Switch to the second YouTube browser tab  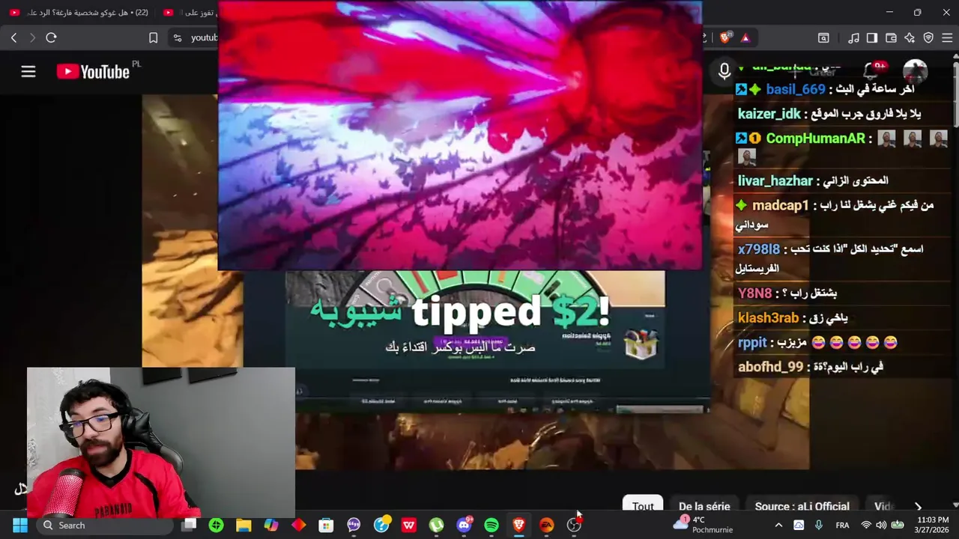click(x=189, y=13)
